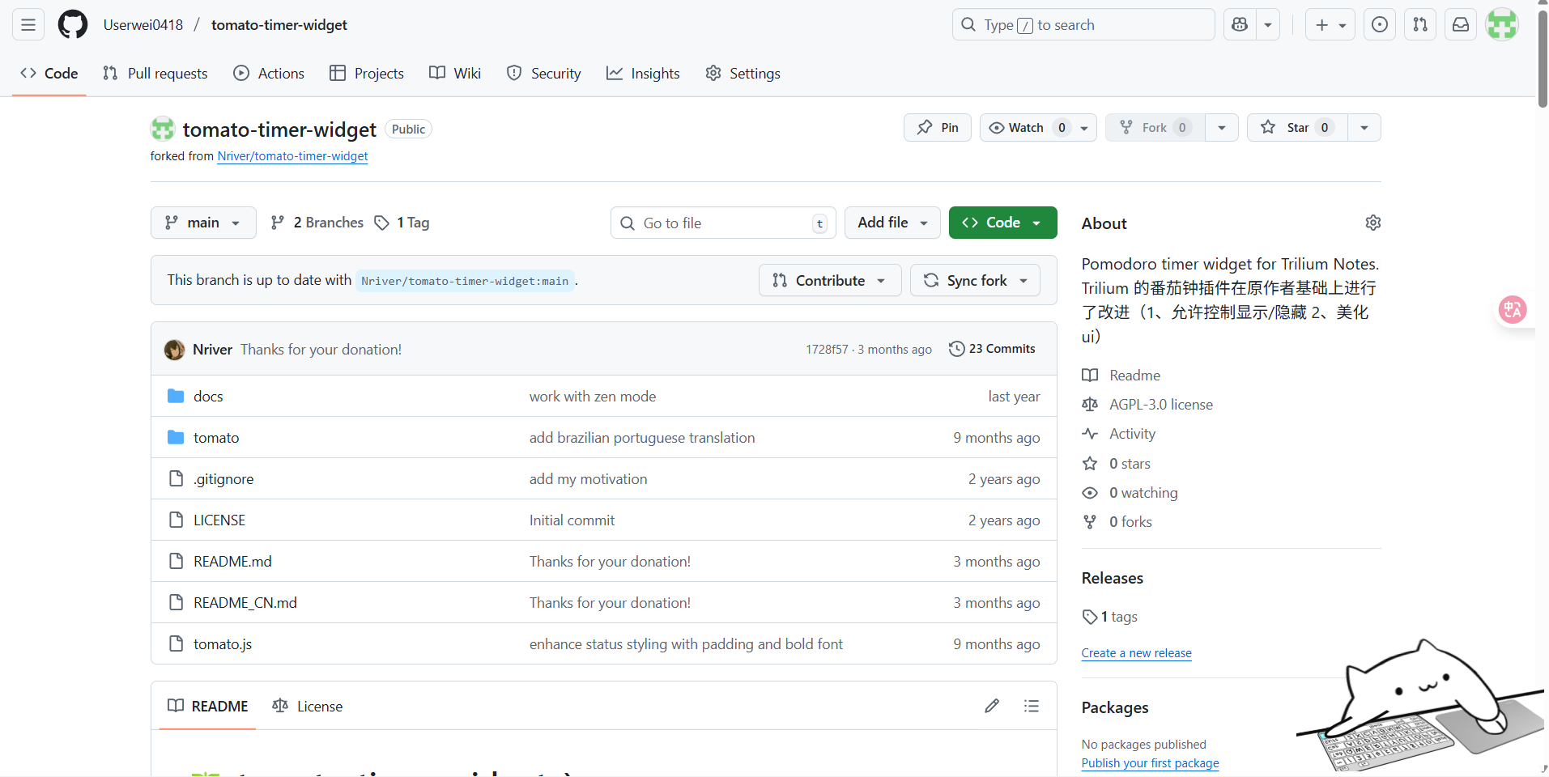Open the Security tab
The image size is (1549, 777).
click(x=544, y=74)
